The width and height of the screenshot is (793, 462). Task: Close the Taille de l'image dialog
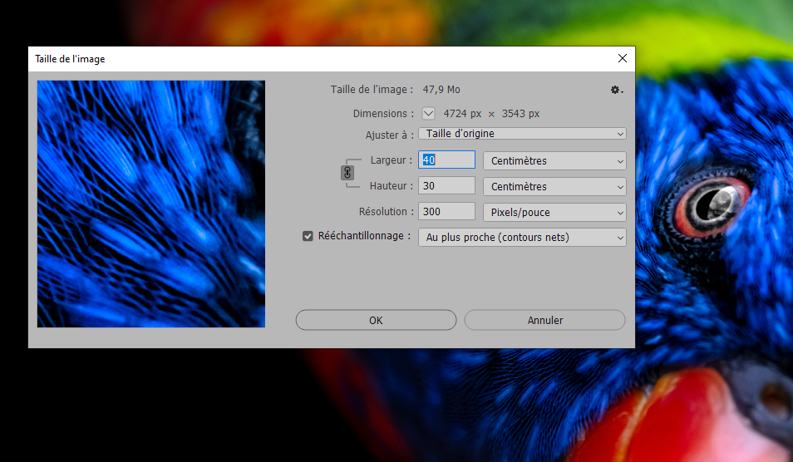622,58
